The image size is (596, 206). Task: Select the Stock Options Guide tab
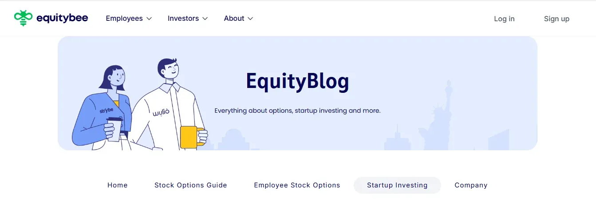[x=191, y=185]
